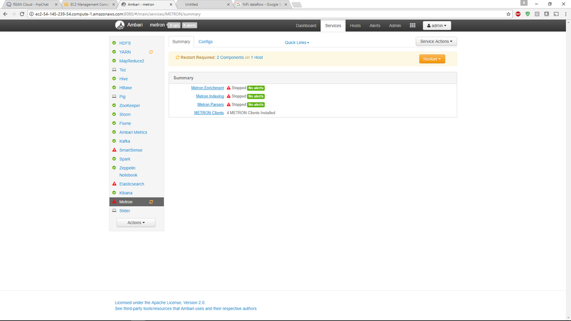Image resolution: width=571 pixels, height=321 pixels.
Task: Click the green status icon beside HDFS
Action: [x=114, y=43]
